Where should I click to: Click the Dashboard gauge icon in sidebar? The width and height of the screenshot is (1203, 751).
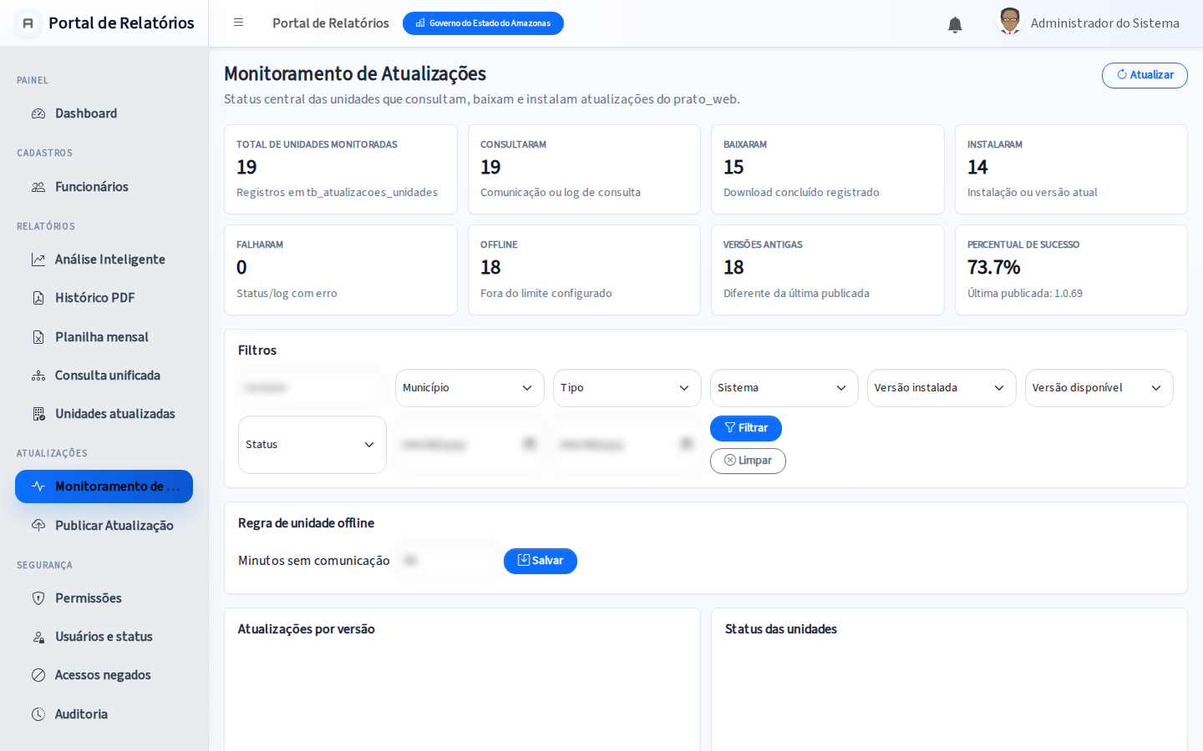pos(38,113)
